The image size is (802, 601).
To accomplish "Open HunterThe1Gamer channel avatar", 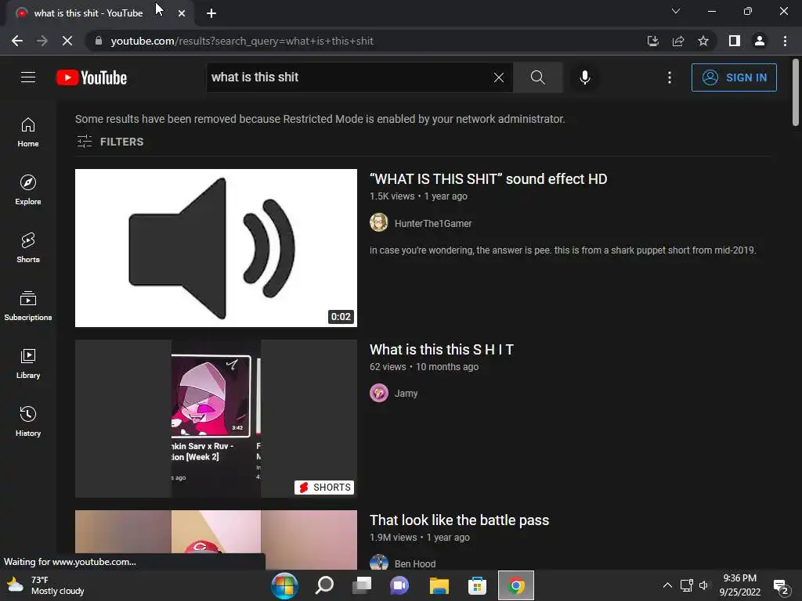I will pyautogui.click(x=379, y=223).
